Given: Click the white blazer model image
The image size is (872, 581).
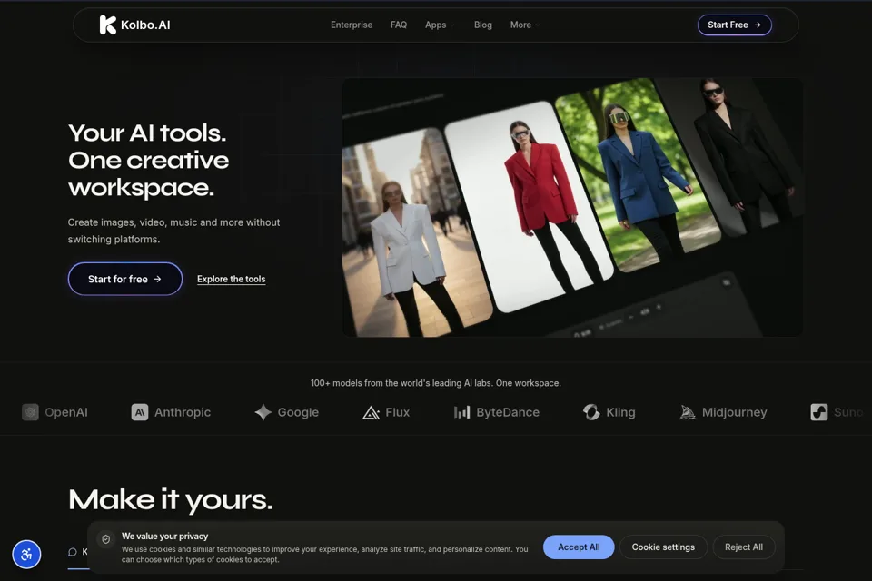Looking at the screenshot, I should (414, 233).
